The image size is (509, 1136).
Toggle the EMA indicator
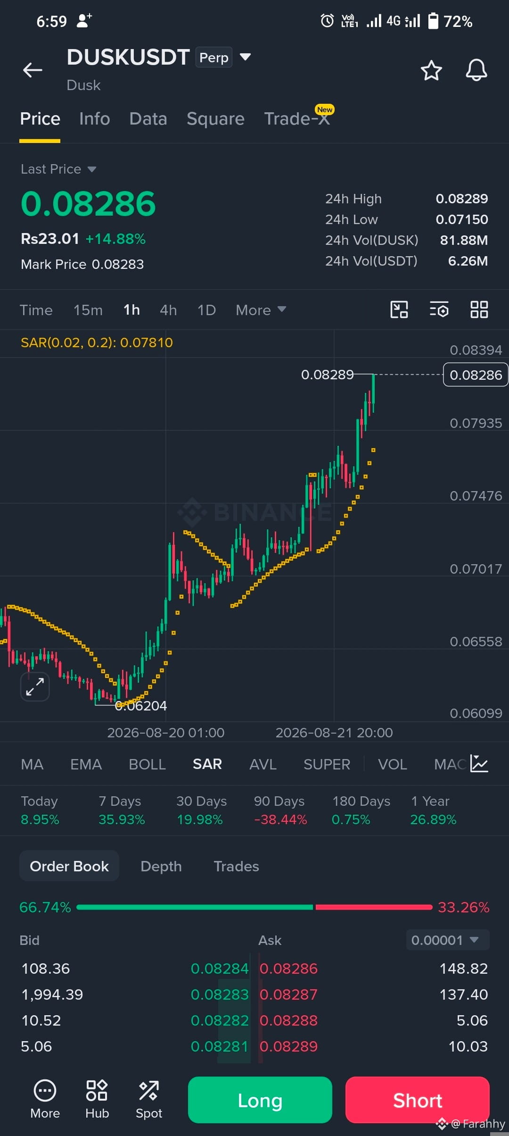pyautogui.click(x=86, y=764)
